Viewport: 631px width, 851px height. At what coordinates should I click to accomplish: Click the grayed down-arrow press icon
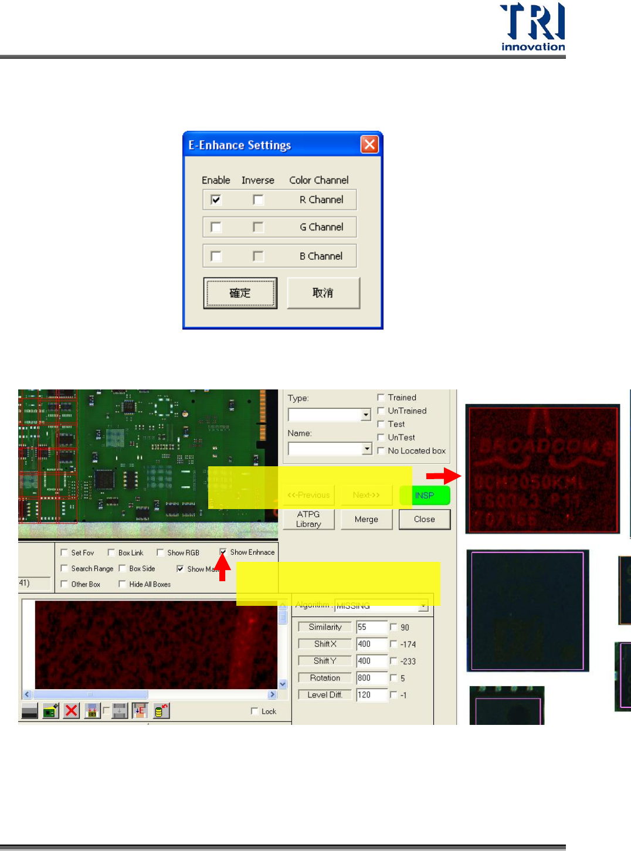(x=120, y=711)
